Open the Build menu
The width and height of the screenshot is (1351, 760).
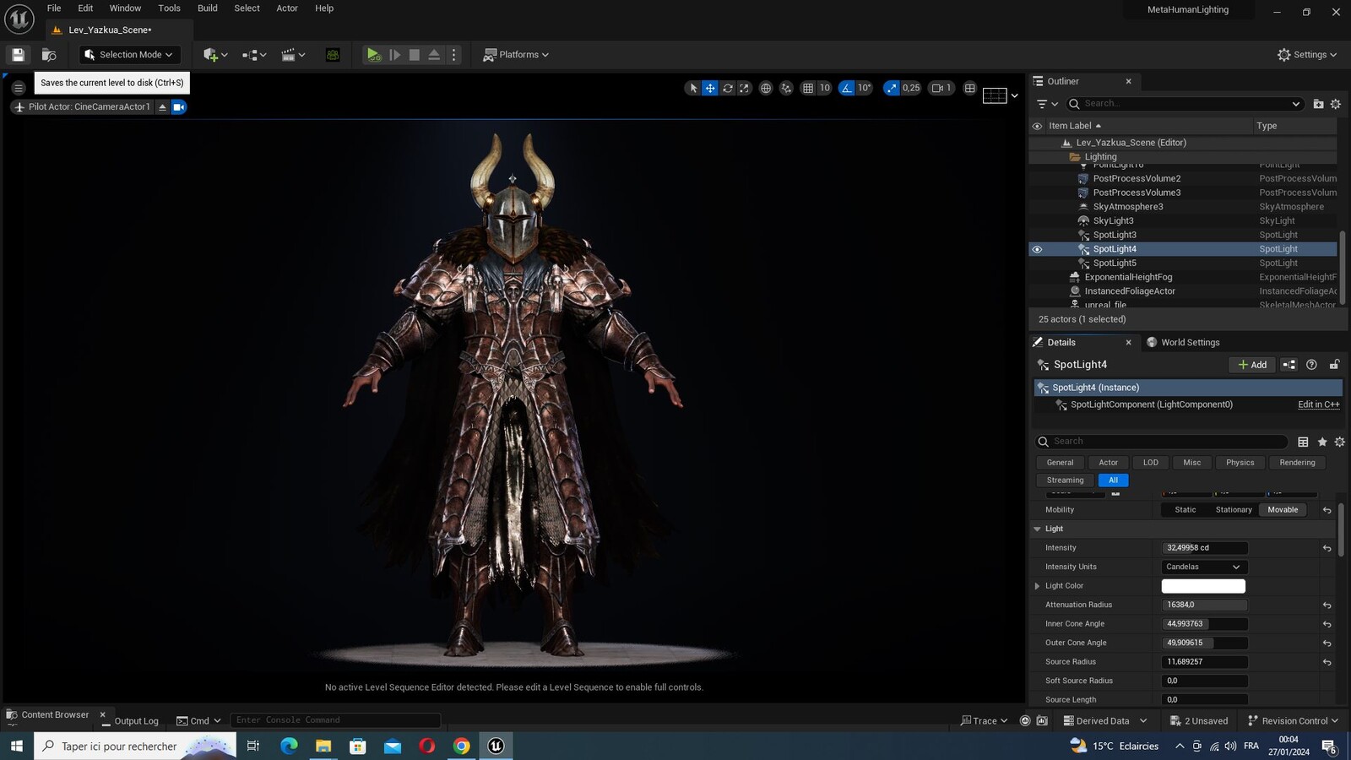pyautogui.click(x=207, y=8)
